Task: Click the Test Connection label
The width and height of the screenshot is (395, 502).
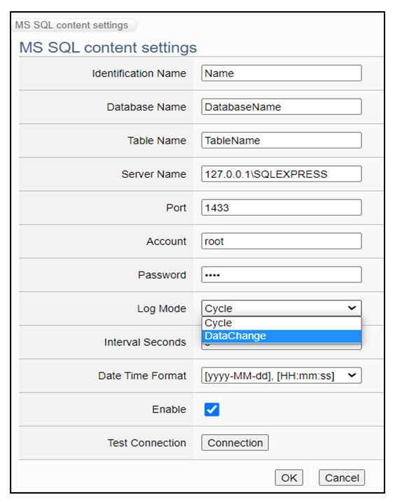Action: (x=146, y=442)
